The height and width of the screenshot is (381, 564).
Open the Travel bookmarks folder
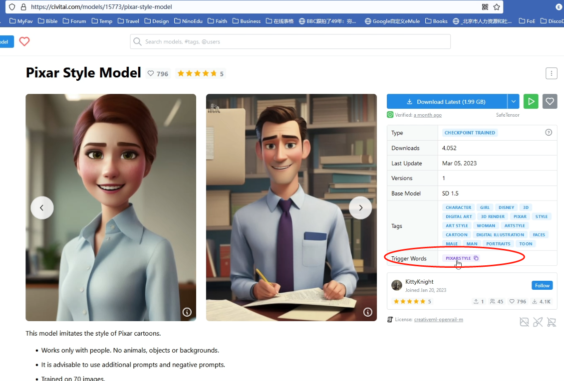click(128, 21)
